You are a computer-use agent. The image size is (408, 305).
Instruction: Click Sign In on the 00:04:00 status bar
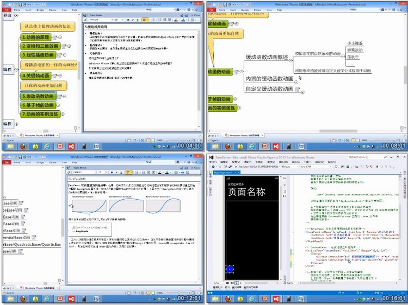[x=10, y=141]
